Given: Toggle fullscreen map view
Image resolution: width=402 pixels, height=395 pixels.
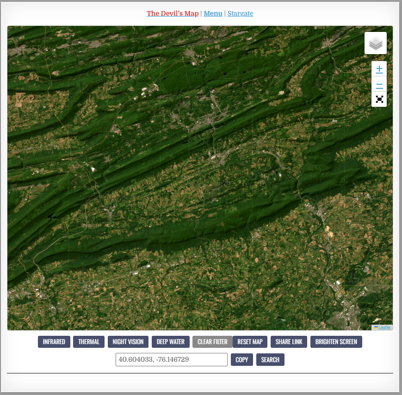Looking at the screenshot, I should 379,99.
